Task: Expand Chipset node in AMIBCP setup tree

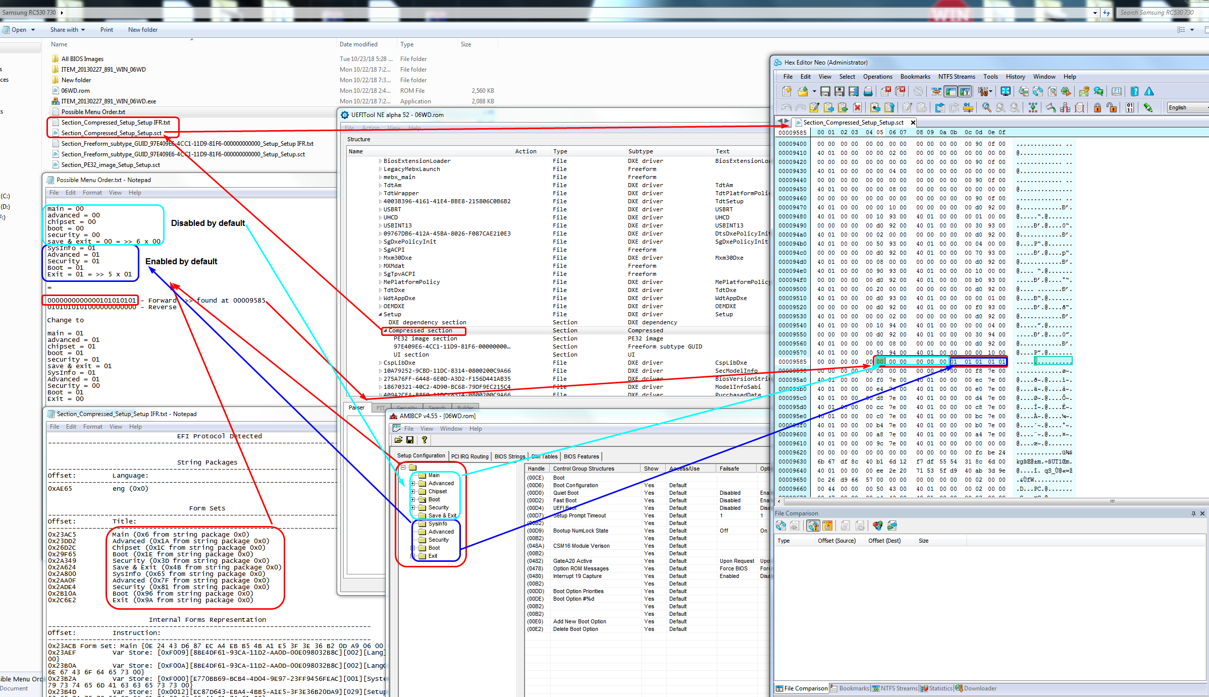Action: click(413, 491)
